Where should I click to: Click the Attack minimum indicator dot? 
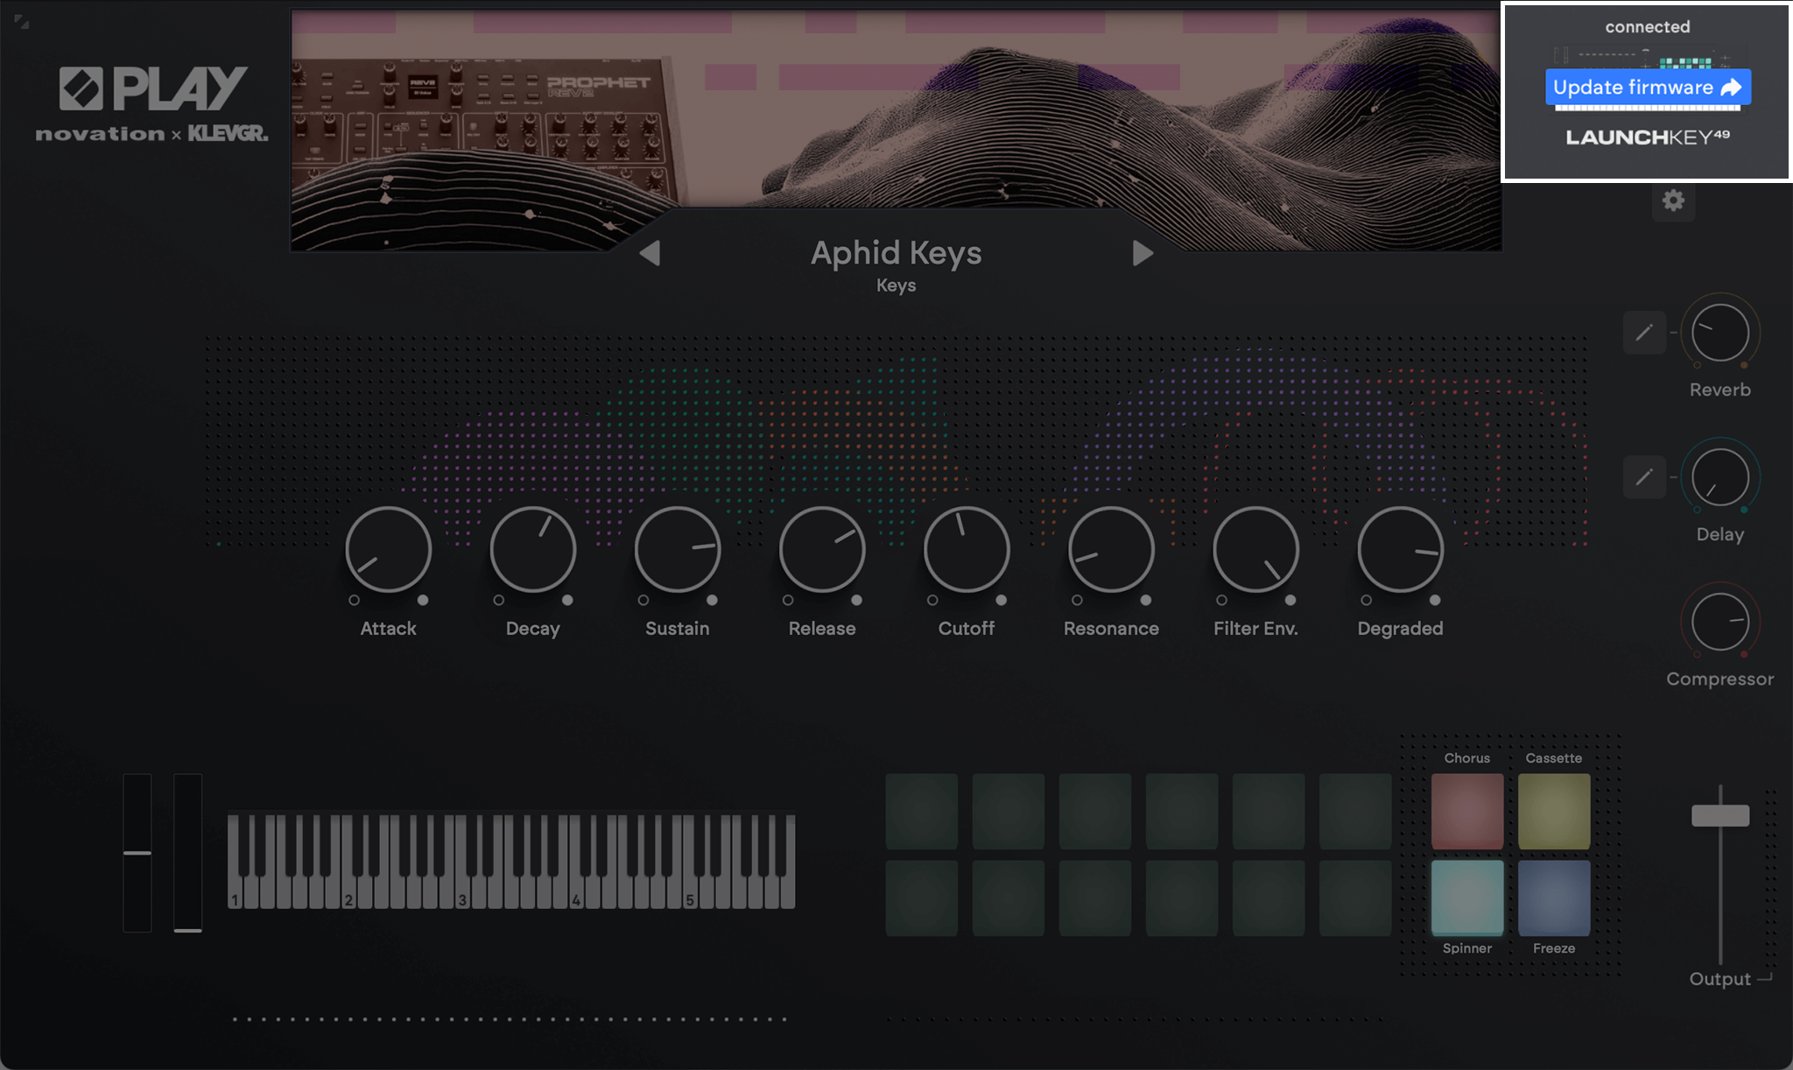354,601
